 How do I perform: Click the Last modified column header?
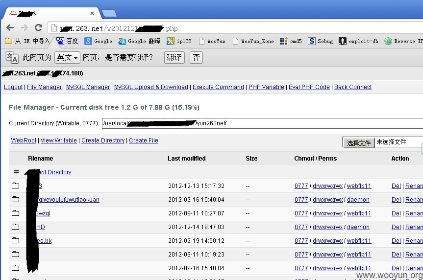pos(187,159)
